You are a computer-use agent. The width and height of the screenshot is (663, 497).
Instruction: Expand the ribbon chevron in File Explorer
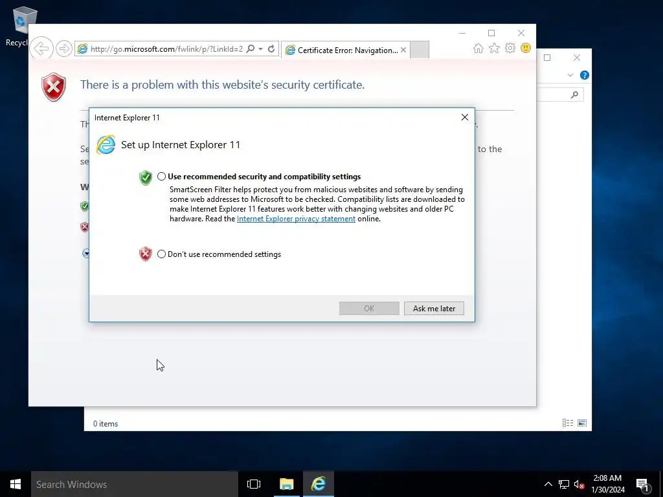coord(570,75)
